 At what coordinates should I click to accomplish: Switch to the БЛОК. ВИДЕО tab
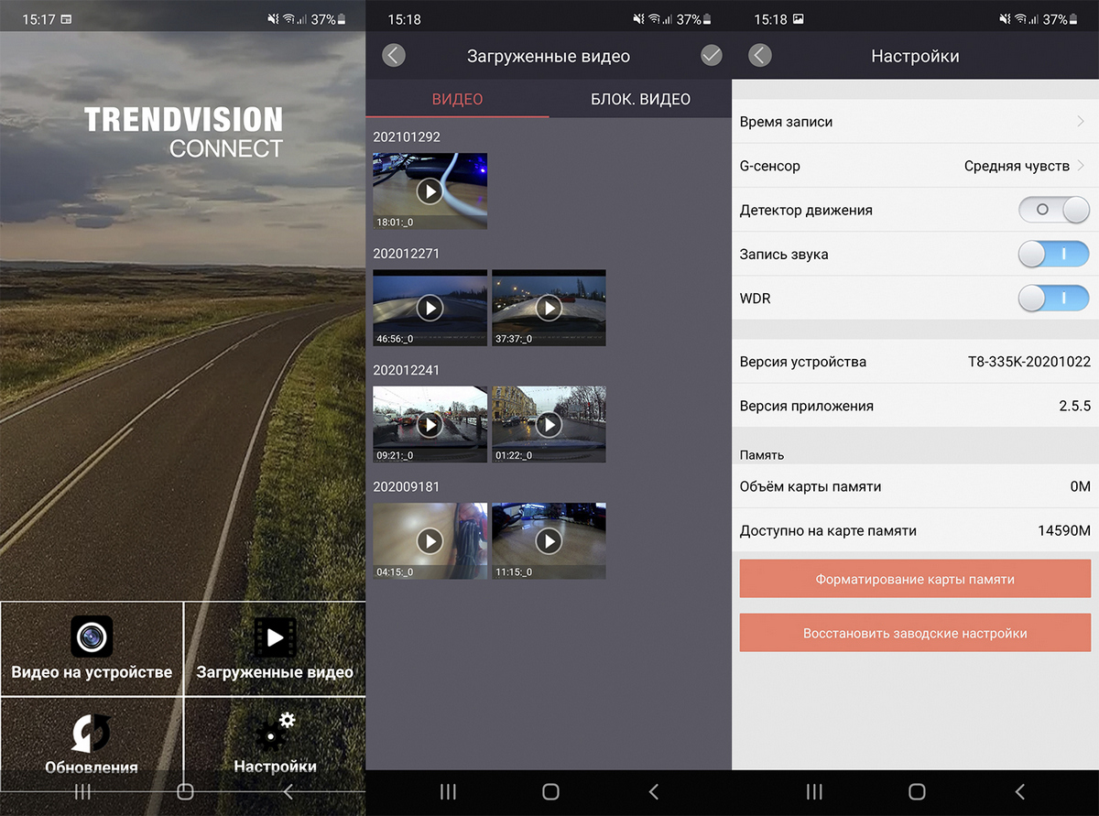pos(640,99)
